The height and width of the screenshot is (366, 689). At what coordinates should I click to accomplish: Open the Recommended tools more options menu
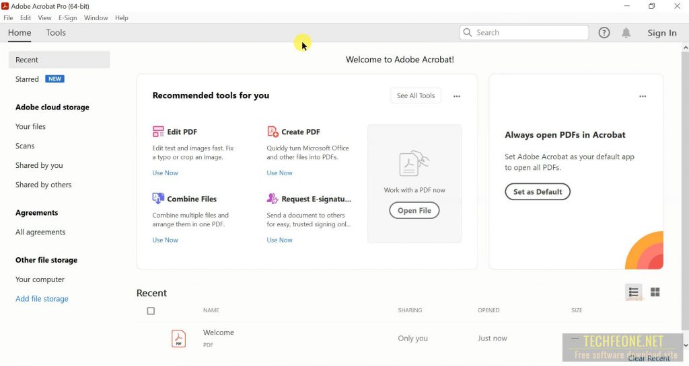[457, 96]
